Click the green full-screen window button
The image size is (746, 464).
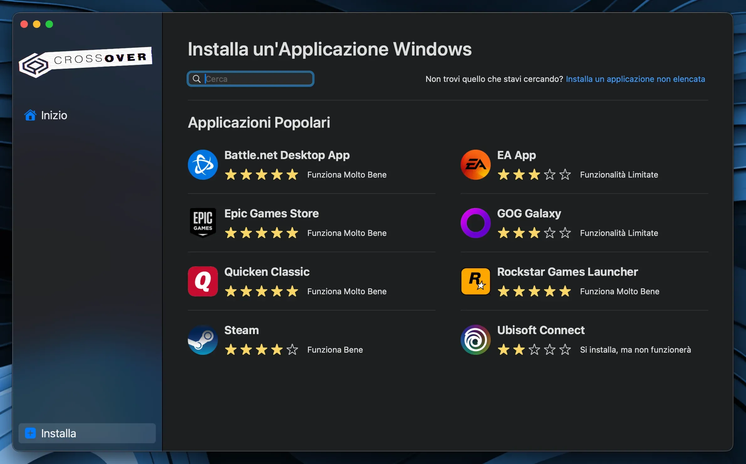coord(49,24)
